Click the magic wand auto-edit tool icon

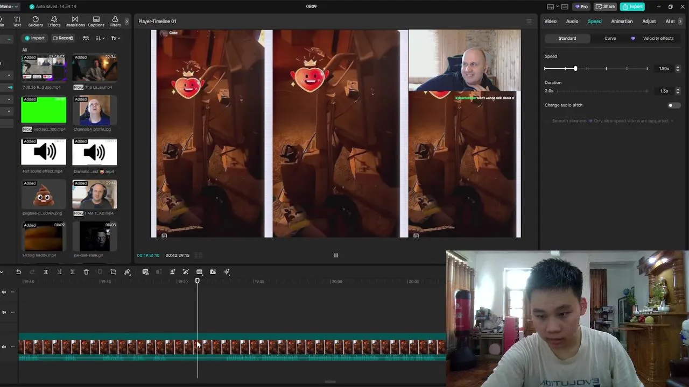click(x=186, y=272)
